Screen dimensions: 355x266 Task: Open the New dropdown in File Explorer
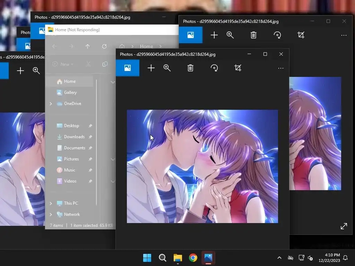pos(63,64)
